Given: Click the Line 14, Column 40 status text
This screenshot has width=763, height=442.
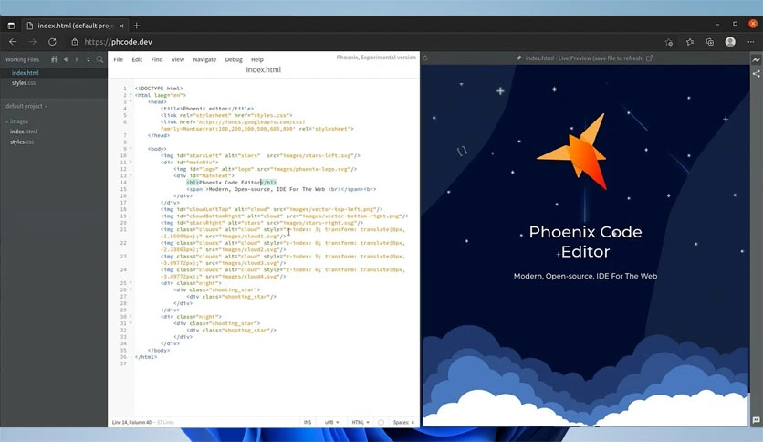Looking at the screenshot, I should 131,422.
